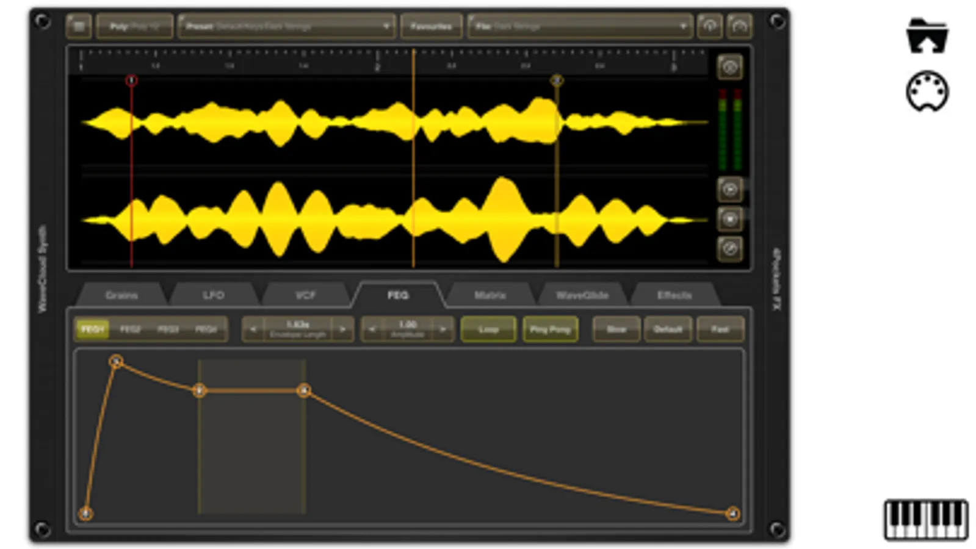976x549 pixels.
Task: Switch to the Effects tab
Action: pos(674,295)
